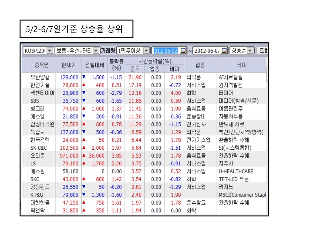Click the wide 테마 column header
The width and height of the screenshot is (321, 241).
pyautogui.click(x=242, y=65)
